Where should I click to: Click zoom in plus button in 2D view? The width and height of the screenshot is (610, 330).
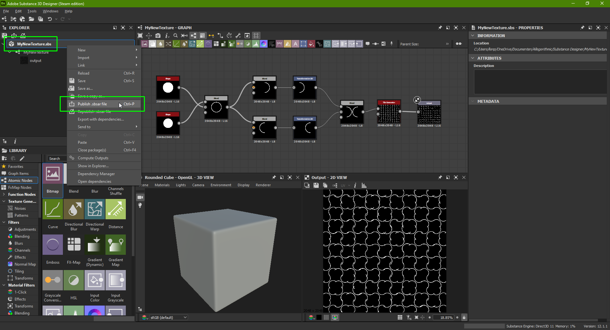(x=457, y=317)
